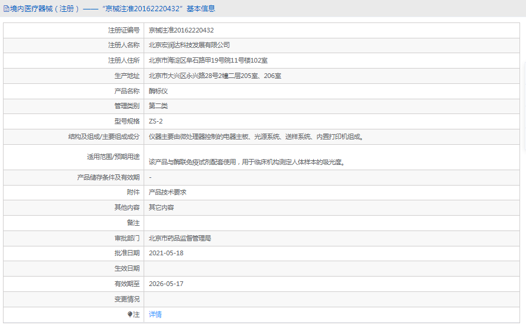Click the 适用范围/预期用途 label
Screen dimensions: 526x328
coord(113,157)
